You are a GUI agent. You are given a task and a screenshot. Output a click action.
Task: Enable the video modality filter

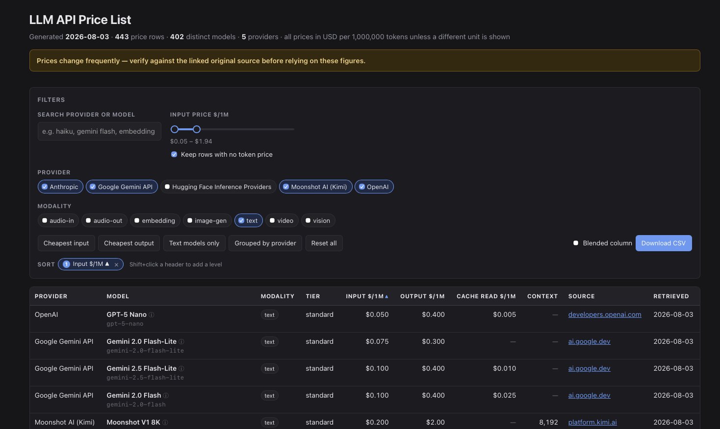click(282, 220)
